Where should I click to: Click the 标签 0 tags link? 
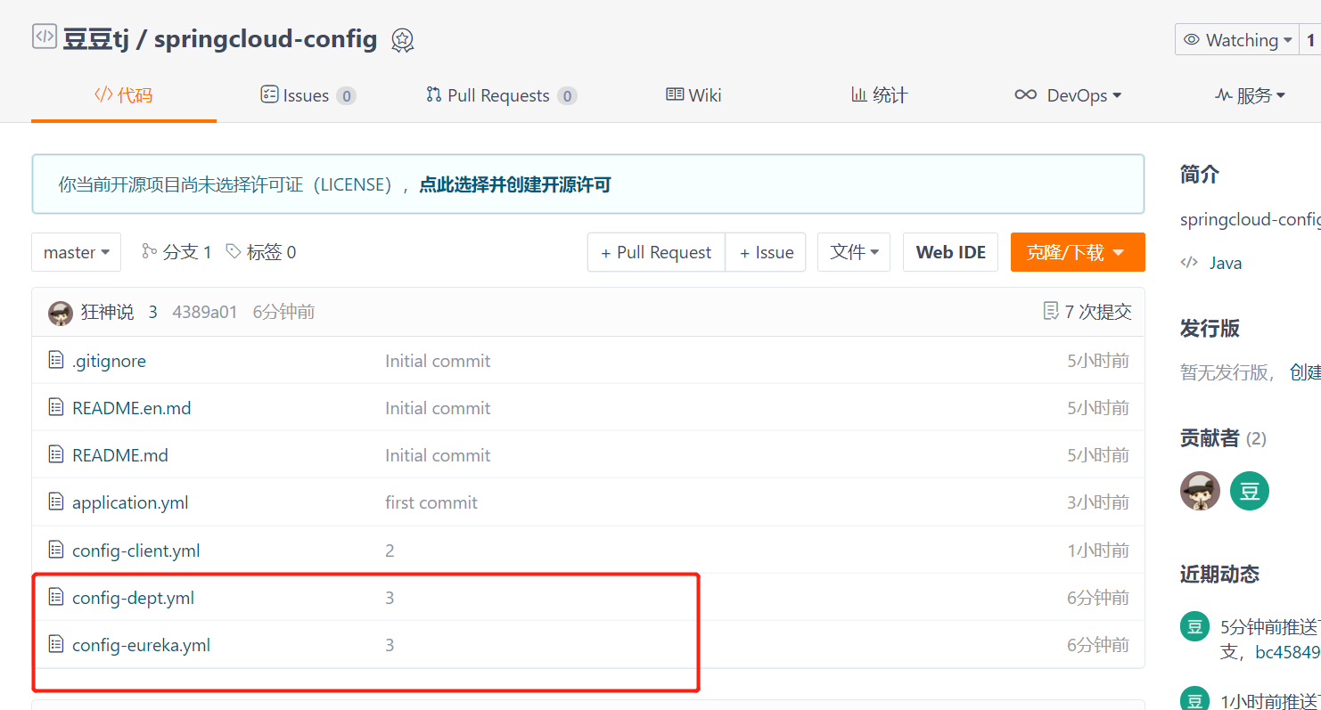[261, 252]
